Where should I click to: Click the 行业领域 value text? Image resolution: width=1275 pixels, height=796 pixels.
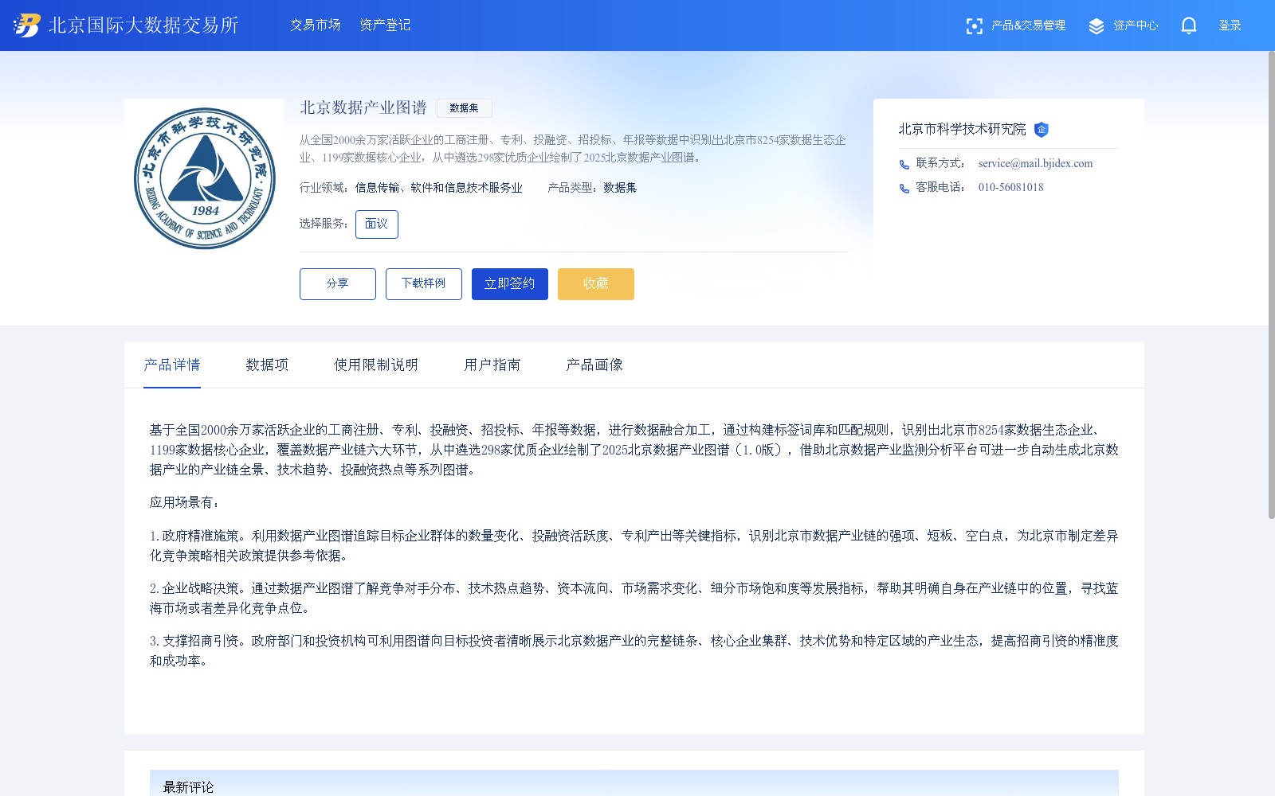[x=439, y=188]
